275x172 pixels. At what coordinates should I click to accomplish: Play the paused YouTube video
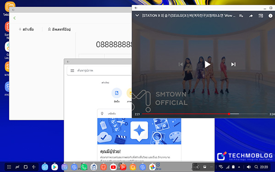(x=208, y=64)
